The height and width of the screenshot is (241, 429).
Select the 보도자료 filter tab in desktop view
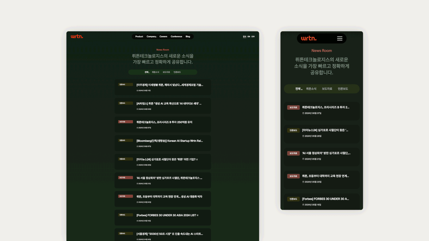point(166,72)
